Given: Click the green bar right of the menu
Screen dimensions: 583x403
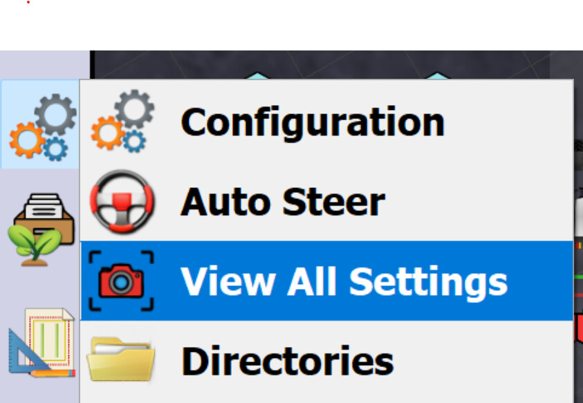Looking at the screenshot, I should [579, 277].
